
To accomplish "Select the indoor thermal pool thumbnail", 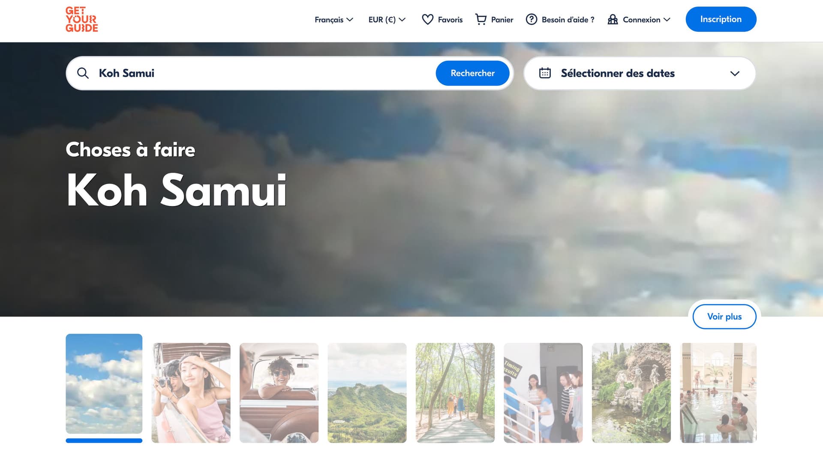I will (718, 392).
